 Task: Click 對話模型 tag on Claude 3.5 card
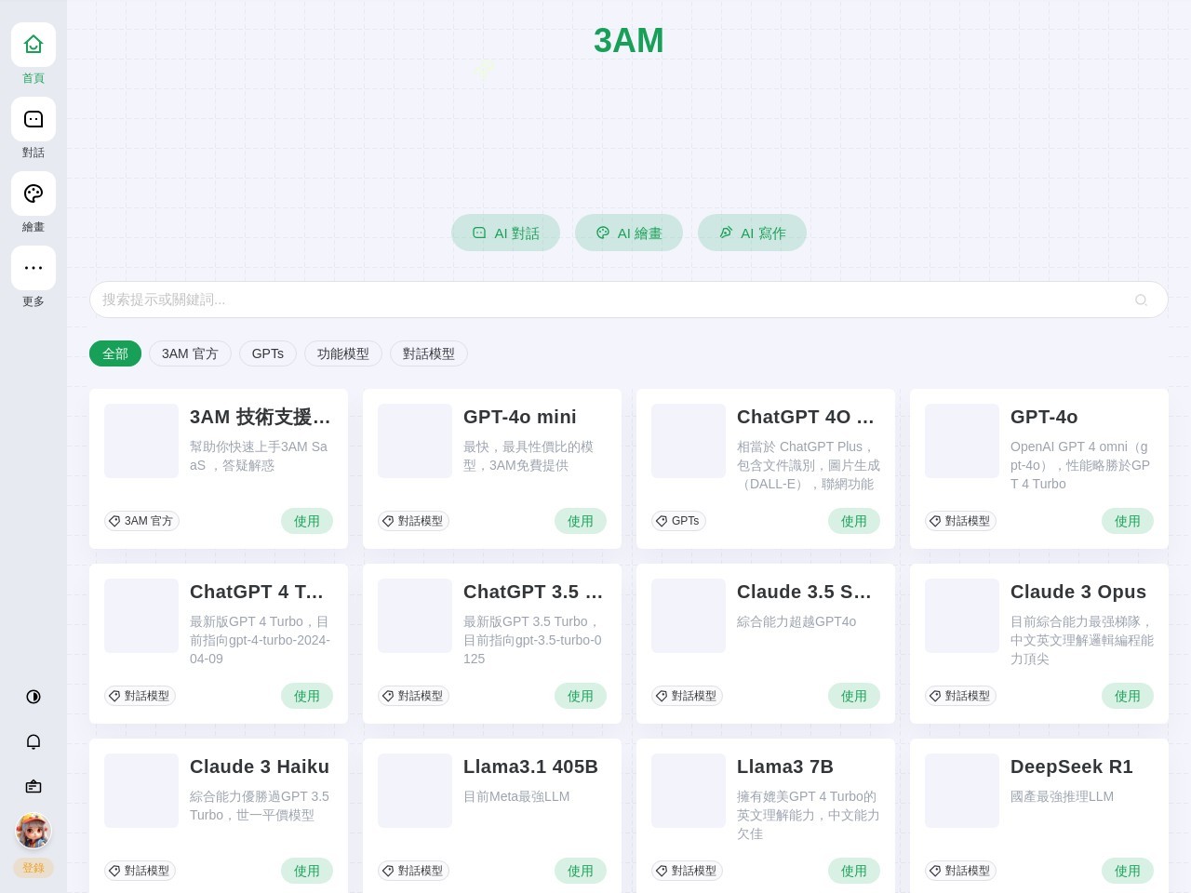click(x=687, y=696)
